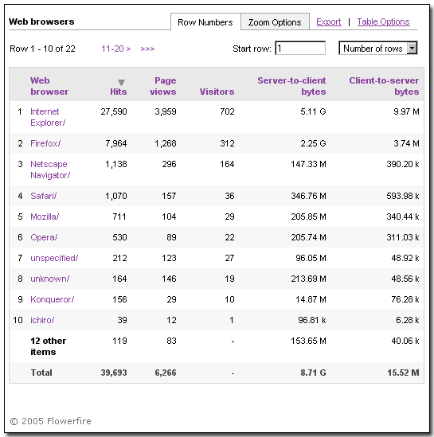This screenshot has width=434, height=437.
Task: Sort by Hits column header
Action: click(x=118, y=92)
